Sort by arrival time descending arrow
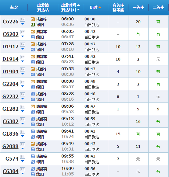The height and width of the screenshot is (177, 169). click(78, 10)
